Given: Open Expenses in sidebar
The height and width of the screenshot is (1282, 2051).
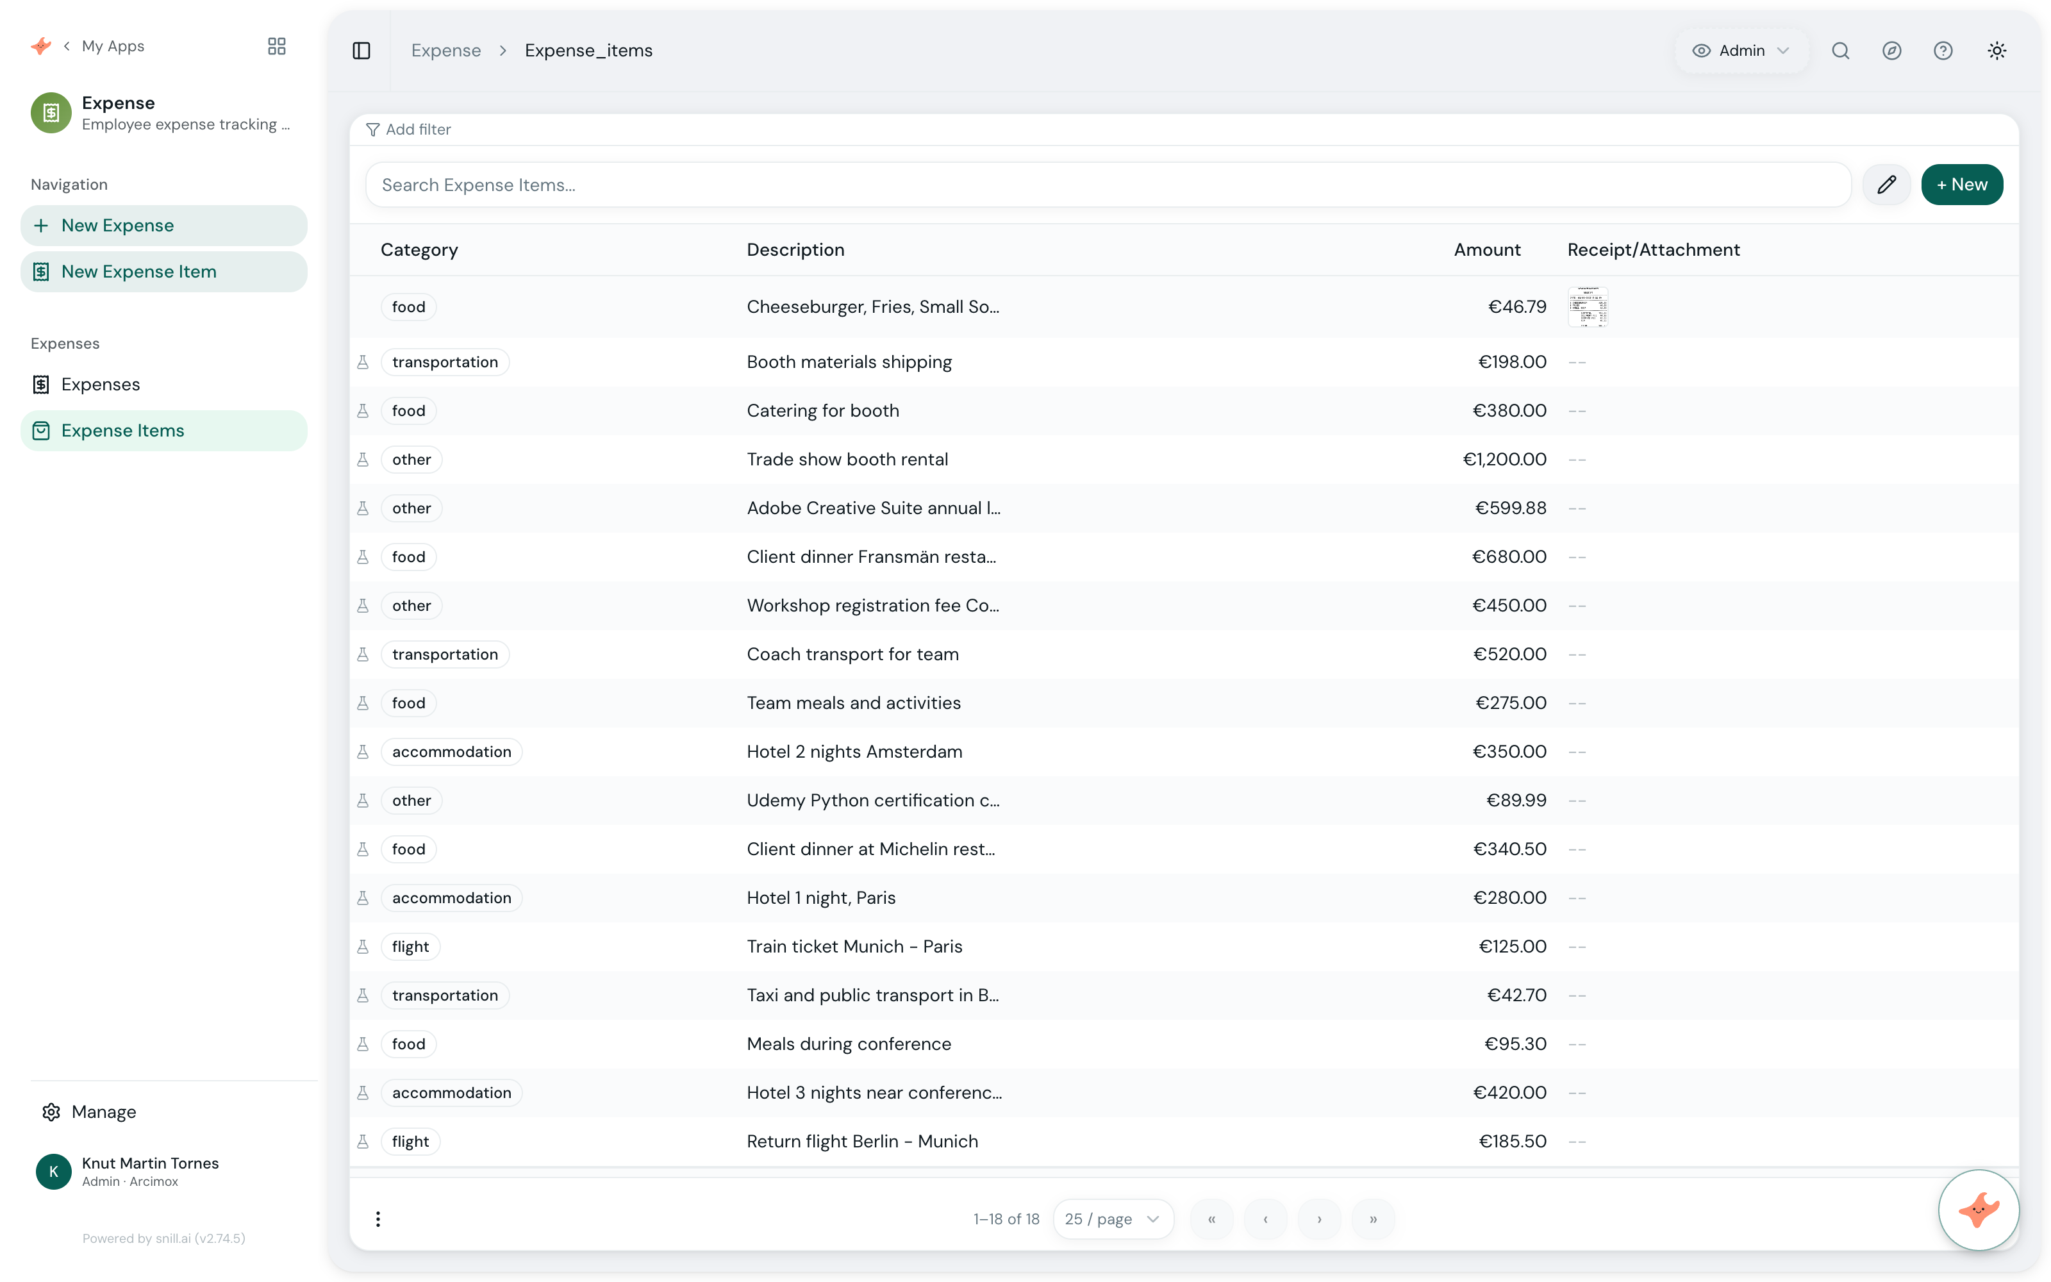Looking at the screenshot, I should click(x=163, y=384).
